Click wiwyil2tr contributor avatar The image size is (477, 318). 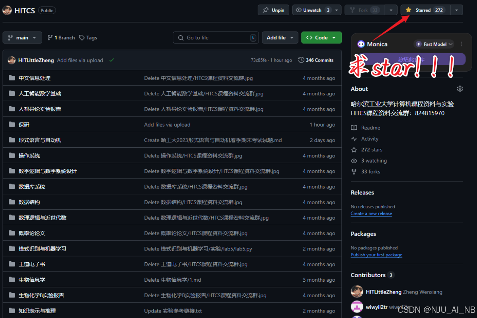(x=357, y=307)
